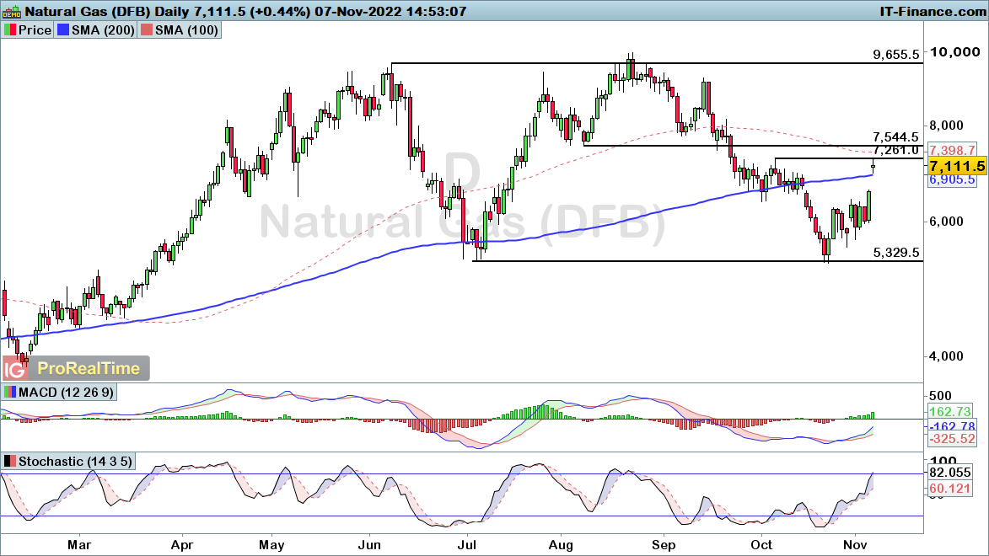Click the SMA 100 value 7,398.7
The image size is (989, 556).
pyautogui.click(x=953, y=151)
